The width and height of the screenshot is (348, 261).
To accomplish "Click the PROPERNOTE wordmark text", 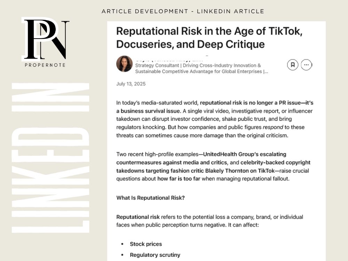I will pyautogui.click(x=45, y=65).
